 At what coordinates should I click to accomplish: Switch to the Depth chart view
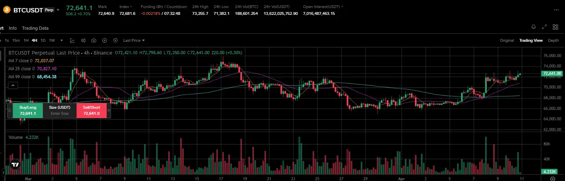click(x=553, y=41)
